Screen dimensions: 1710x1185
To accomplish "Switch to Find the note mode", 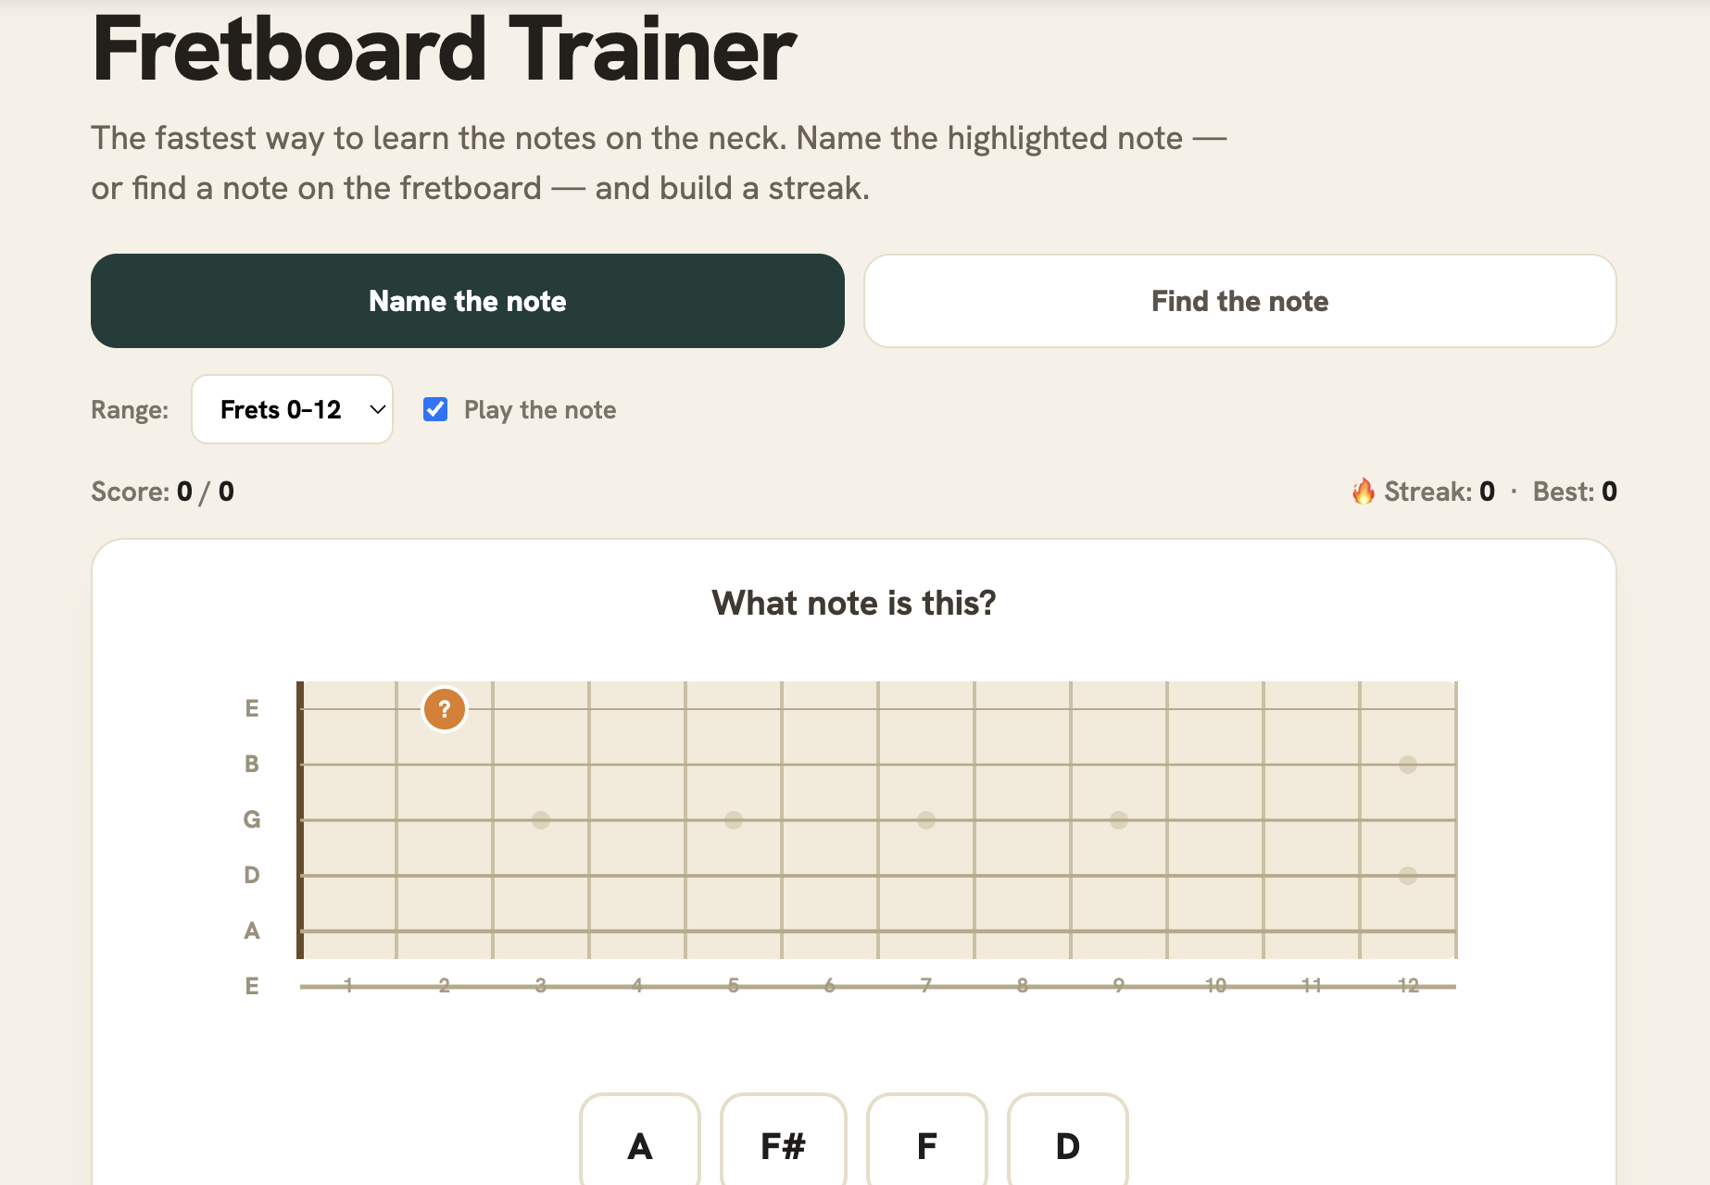I will pos(1240,301).
